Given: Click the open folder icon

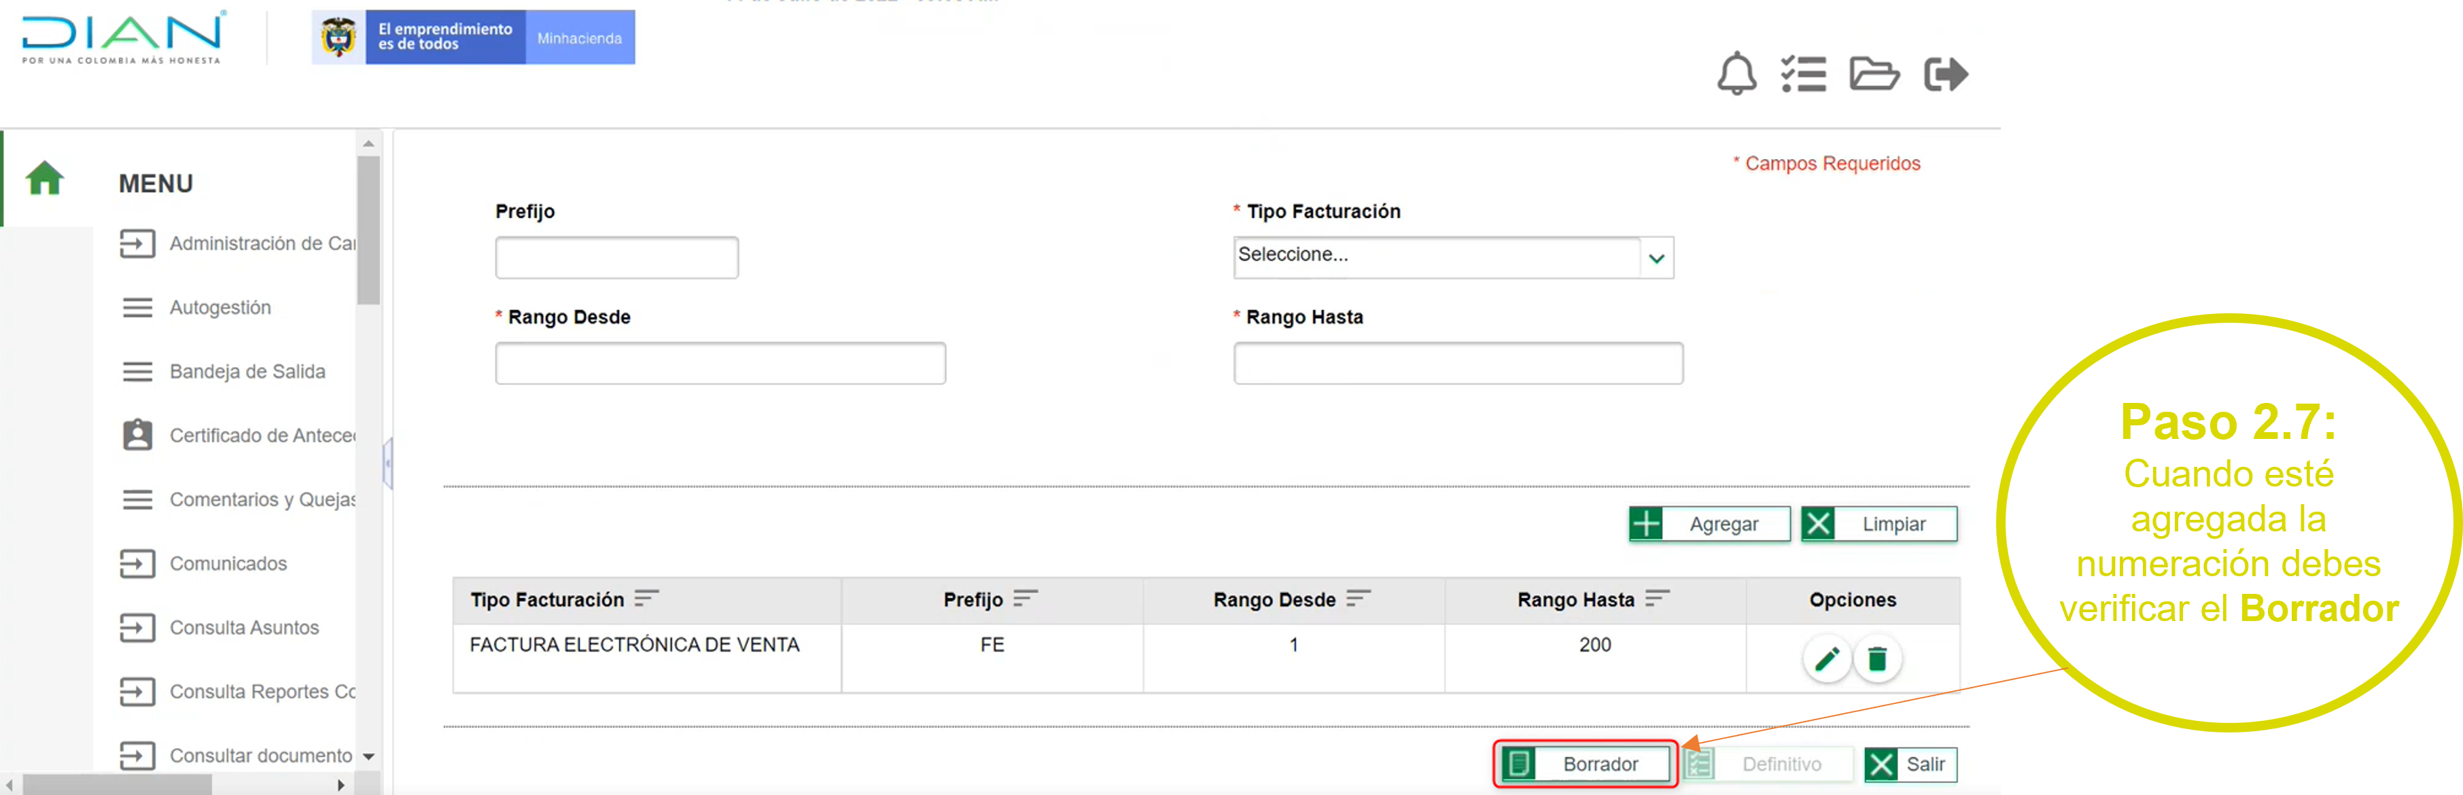Looking at the screenshot, I should click(x=1873, y=73).
